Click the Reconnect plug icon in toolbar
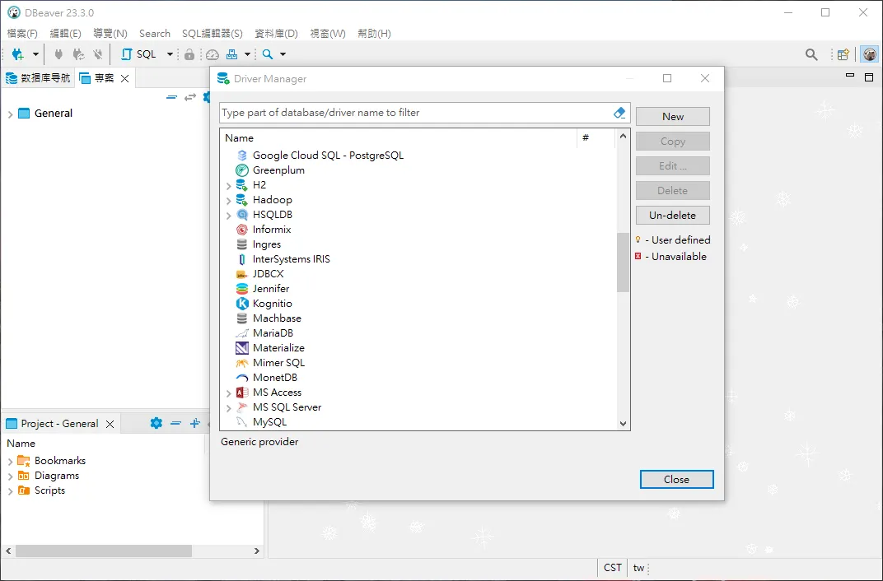The height and width of the screenshot is (581, 883). click(x=78, y=54)
